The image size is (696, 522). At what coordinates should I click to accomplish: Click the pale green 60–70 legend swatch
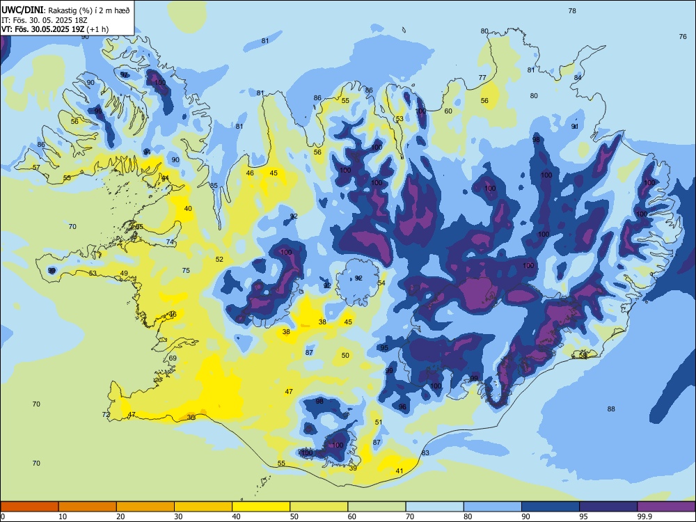click(x=377, y=507)
